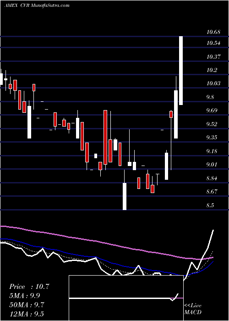This screenshot has height=321, width=229.
Task: Click the 10.03 price axis label
Action: [x=213, y=83]
